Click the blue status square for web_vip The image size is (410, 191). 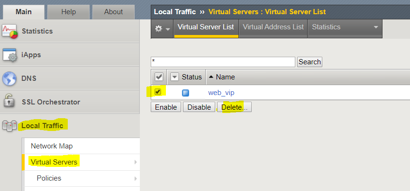185,93
